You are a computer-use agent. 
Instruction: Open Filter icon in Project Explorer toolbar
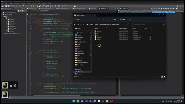coord(23,11)
